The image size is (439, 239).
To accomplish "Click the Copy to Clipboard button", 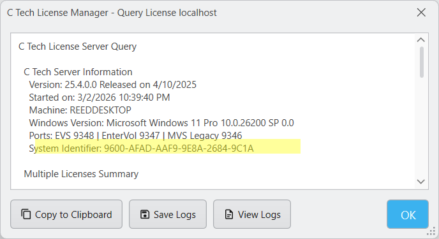I will pyautogui.click(x=66, y=214).
